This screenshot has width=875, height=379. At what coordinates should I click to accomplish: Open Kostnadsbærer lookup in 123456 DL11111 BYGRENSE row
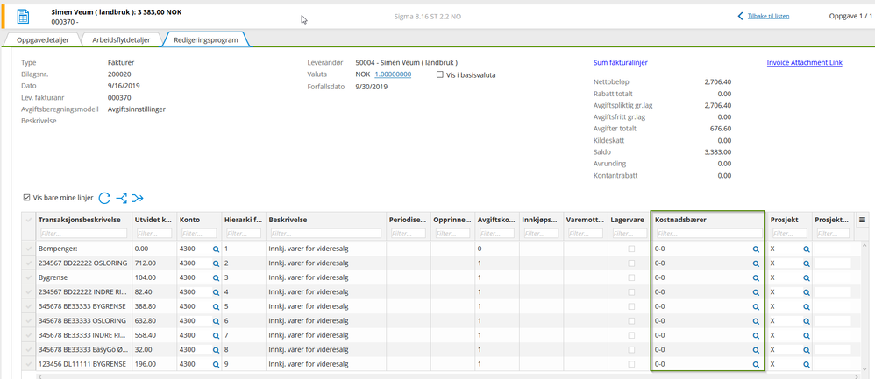tap(756, 364)
